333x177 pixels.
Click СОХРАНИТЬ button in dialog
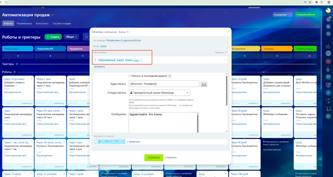pos(154,158)
